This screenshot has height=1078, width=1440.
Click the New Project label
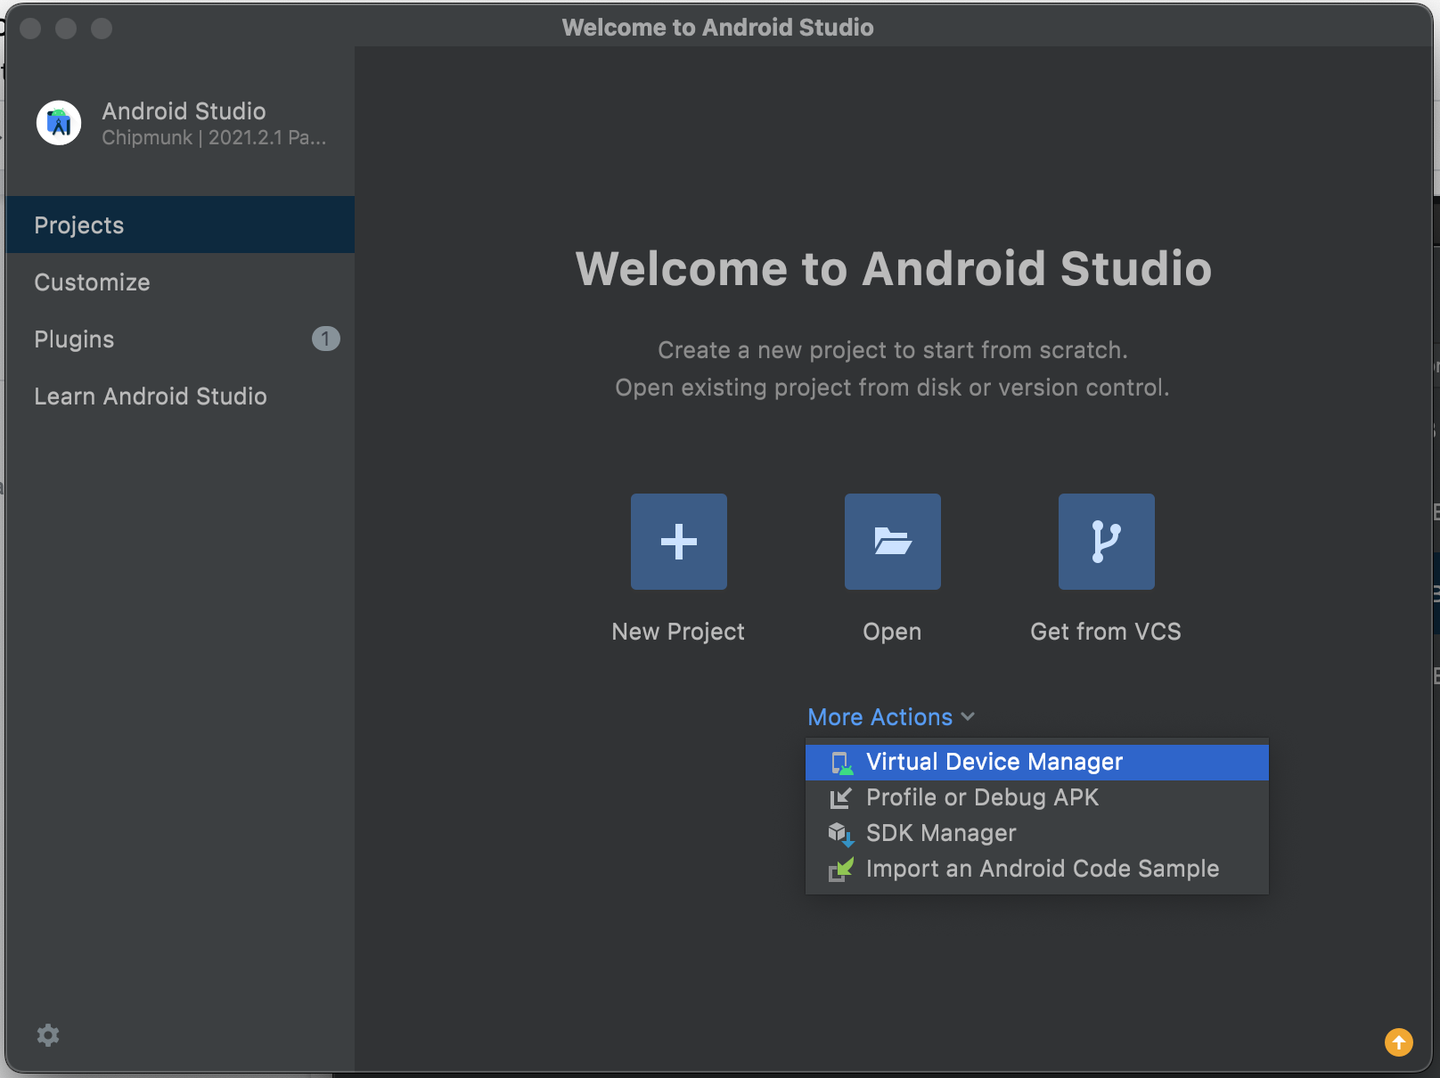678,632
